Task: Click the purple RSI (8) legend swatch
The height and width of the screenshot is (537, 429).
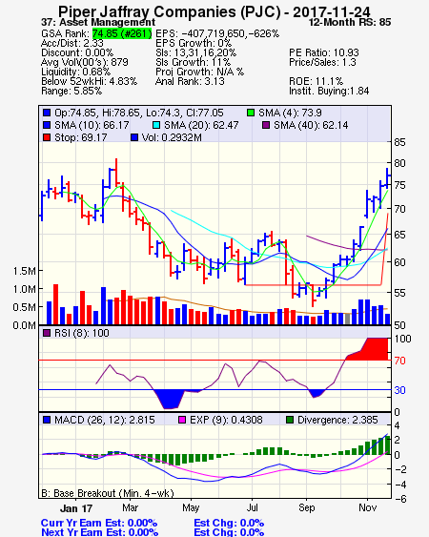Action: coord(47,333)
